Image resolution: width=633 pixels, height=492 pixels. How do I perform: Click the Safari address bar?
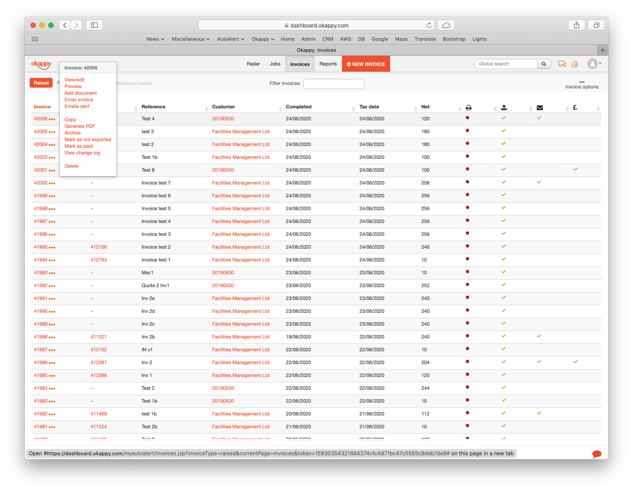click(317, 25)
